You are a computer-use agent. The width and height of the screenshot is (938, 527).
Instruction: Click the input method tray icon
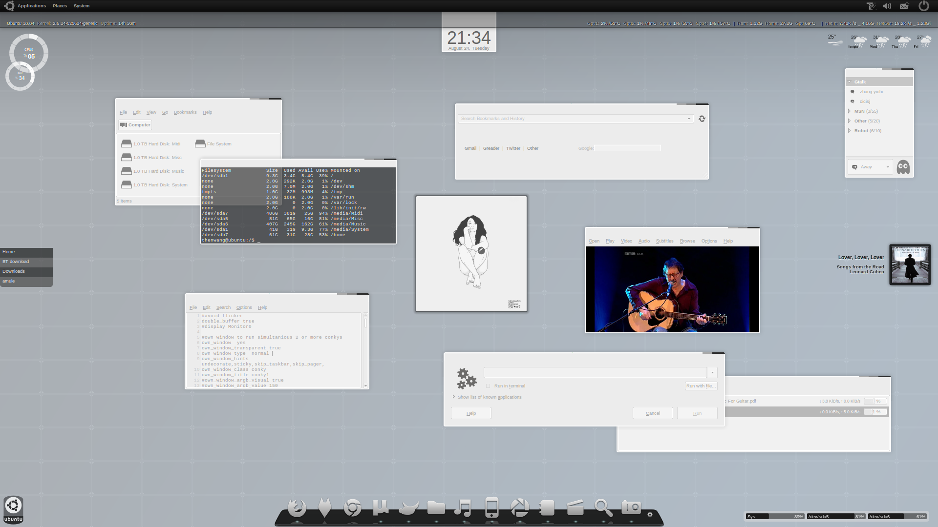coord(871,6)
